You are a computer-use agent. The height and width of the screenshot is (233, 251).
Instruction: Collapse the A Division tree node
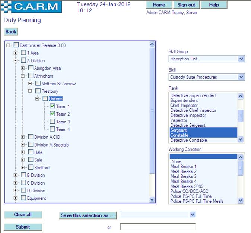point(16,60)
